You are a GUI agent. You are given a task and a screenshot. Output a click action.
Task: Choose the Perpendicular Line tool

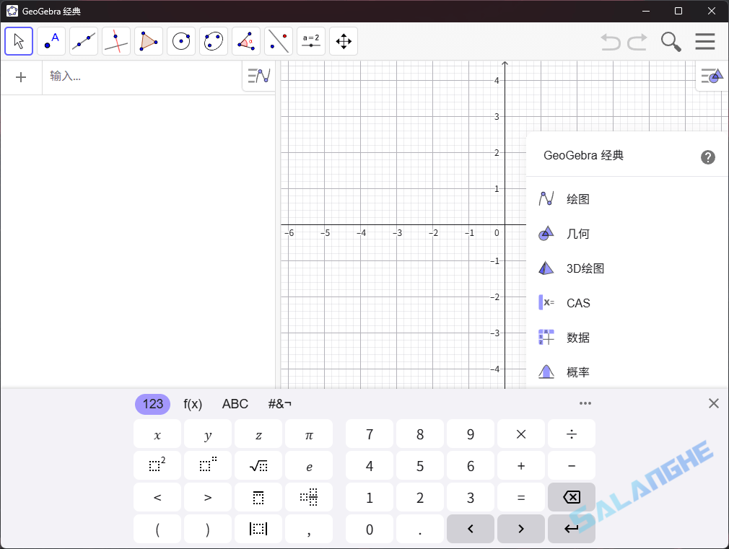click(x=116, y=41)
